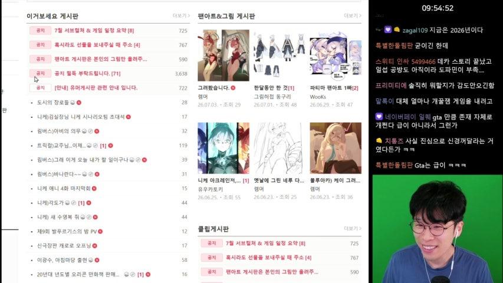This screenshot has height=283, width=503.
Task: Open notice 팬아트 게시판은 본인의 그림만 in 이거보세요 게시판
Action: point(101,59)
